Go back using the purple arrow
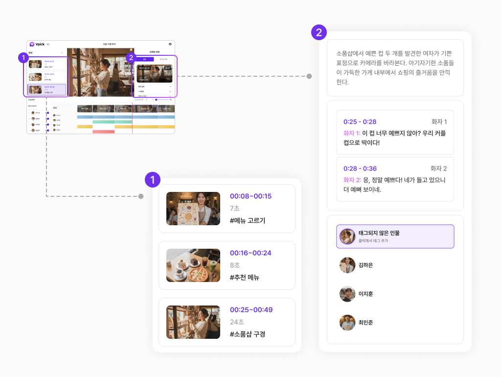The image size is (501, 377). [48, 44]
